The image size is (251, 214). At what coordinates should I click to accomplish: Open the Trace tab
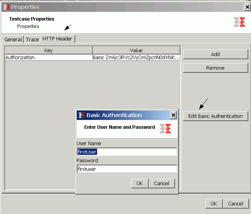point(32,39)
